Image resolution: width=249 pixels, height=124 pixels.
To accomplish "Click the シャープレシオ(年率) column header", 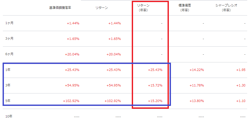I will click(x=226, y=8).
